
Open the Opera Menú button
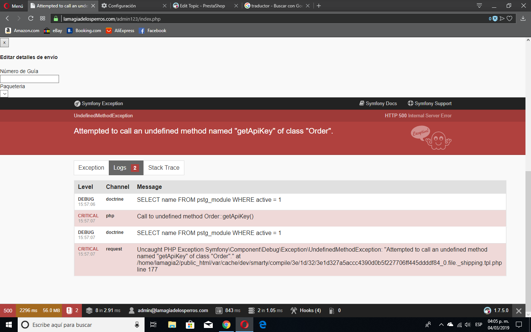click(x=14, y=6)
